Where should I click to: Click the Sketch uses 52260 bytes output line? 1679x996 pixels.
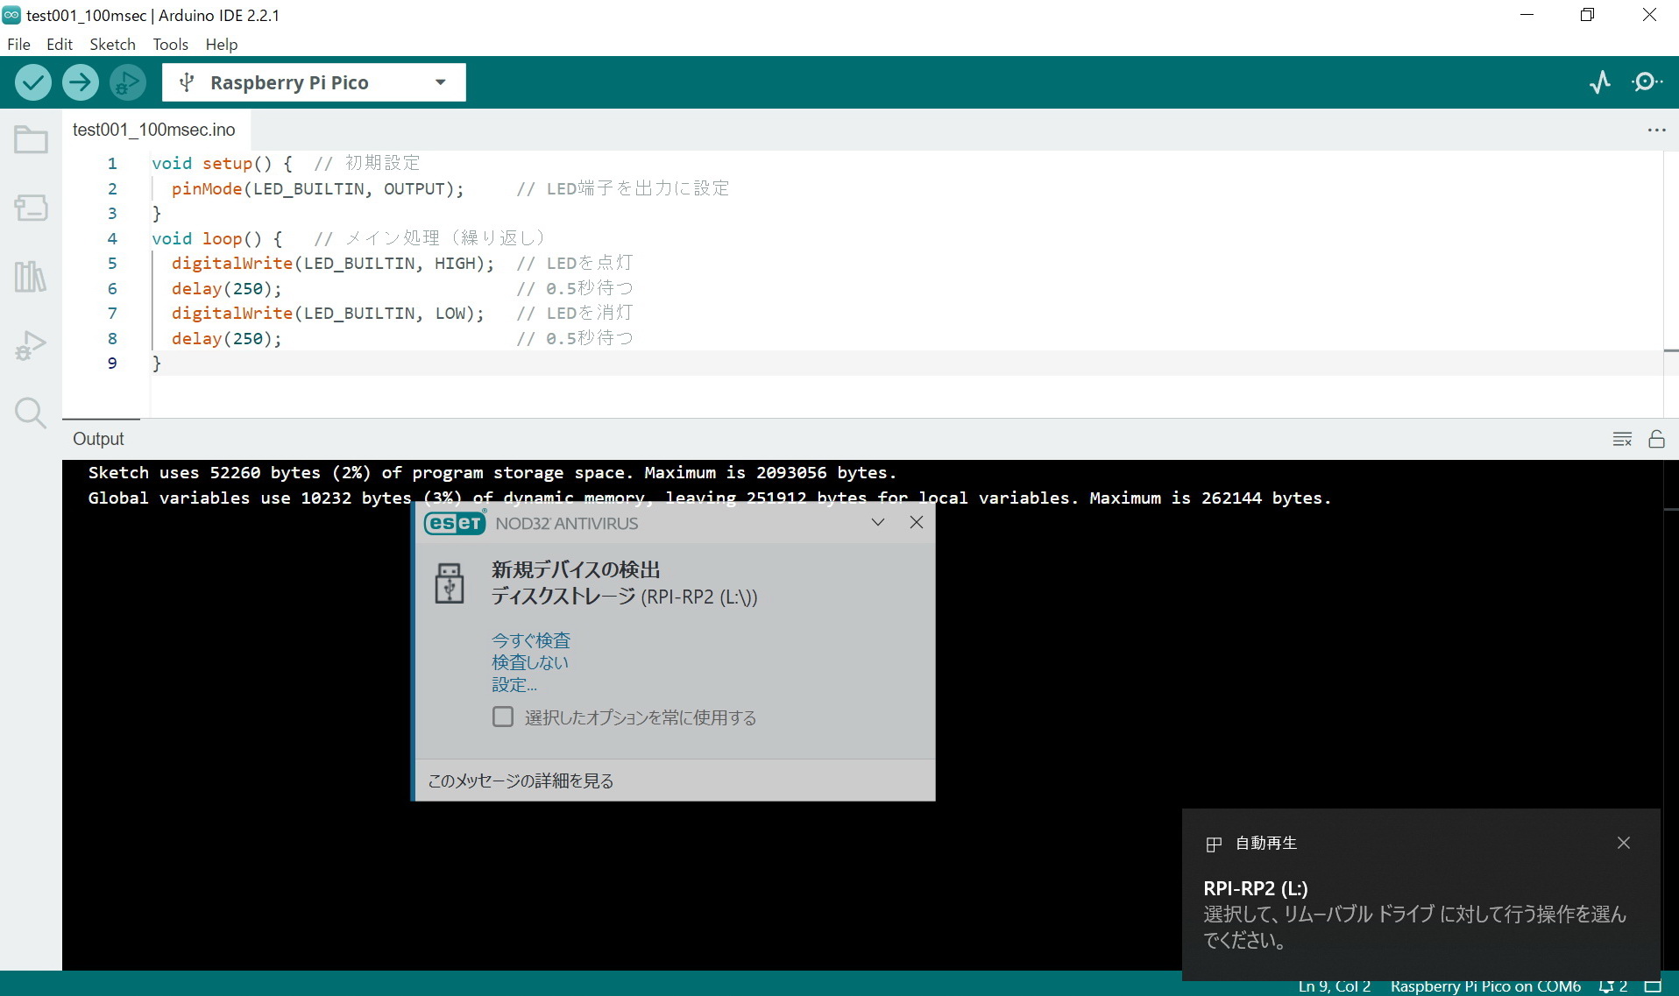coord(492,472)
